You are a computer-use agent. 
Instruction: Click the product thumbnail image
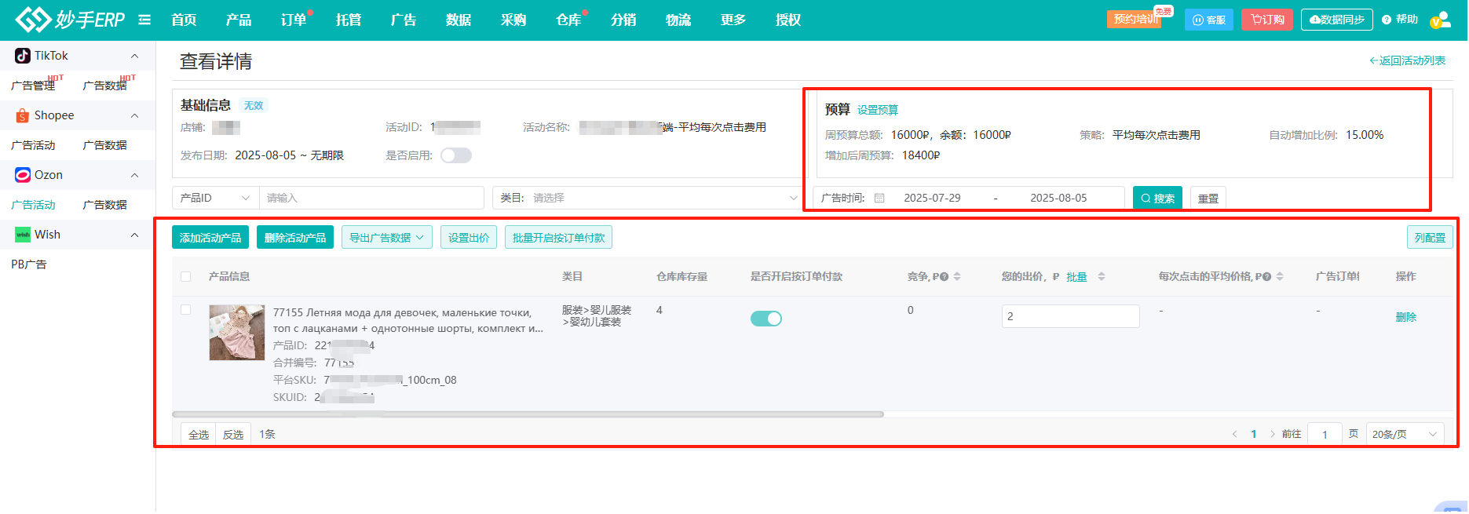tap(236, 333)
